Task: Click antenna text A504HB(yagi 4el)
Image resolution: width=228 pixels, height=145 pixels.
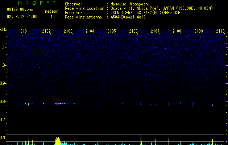Action: click(128, 17)
